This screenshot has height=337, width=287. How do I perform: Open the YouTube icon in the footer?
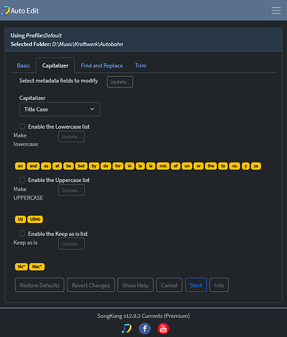tap(163, 329)
